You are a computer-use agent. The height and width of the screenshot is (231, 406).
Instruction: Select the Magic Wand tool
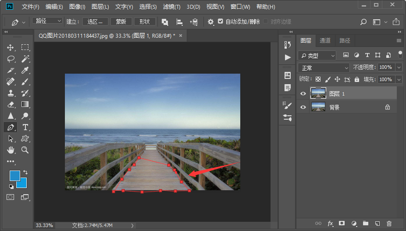(x=25, y=59)
